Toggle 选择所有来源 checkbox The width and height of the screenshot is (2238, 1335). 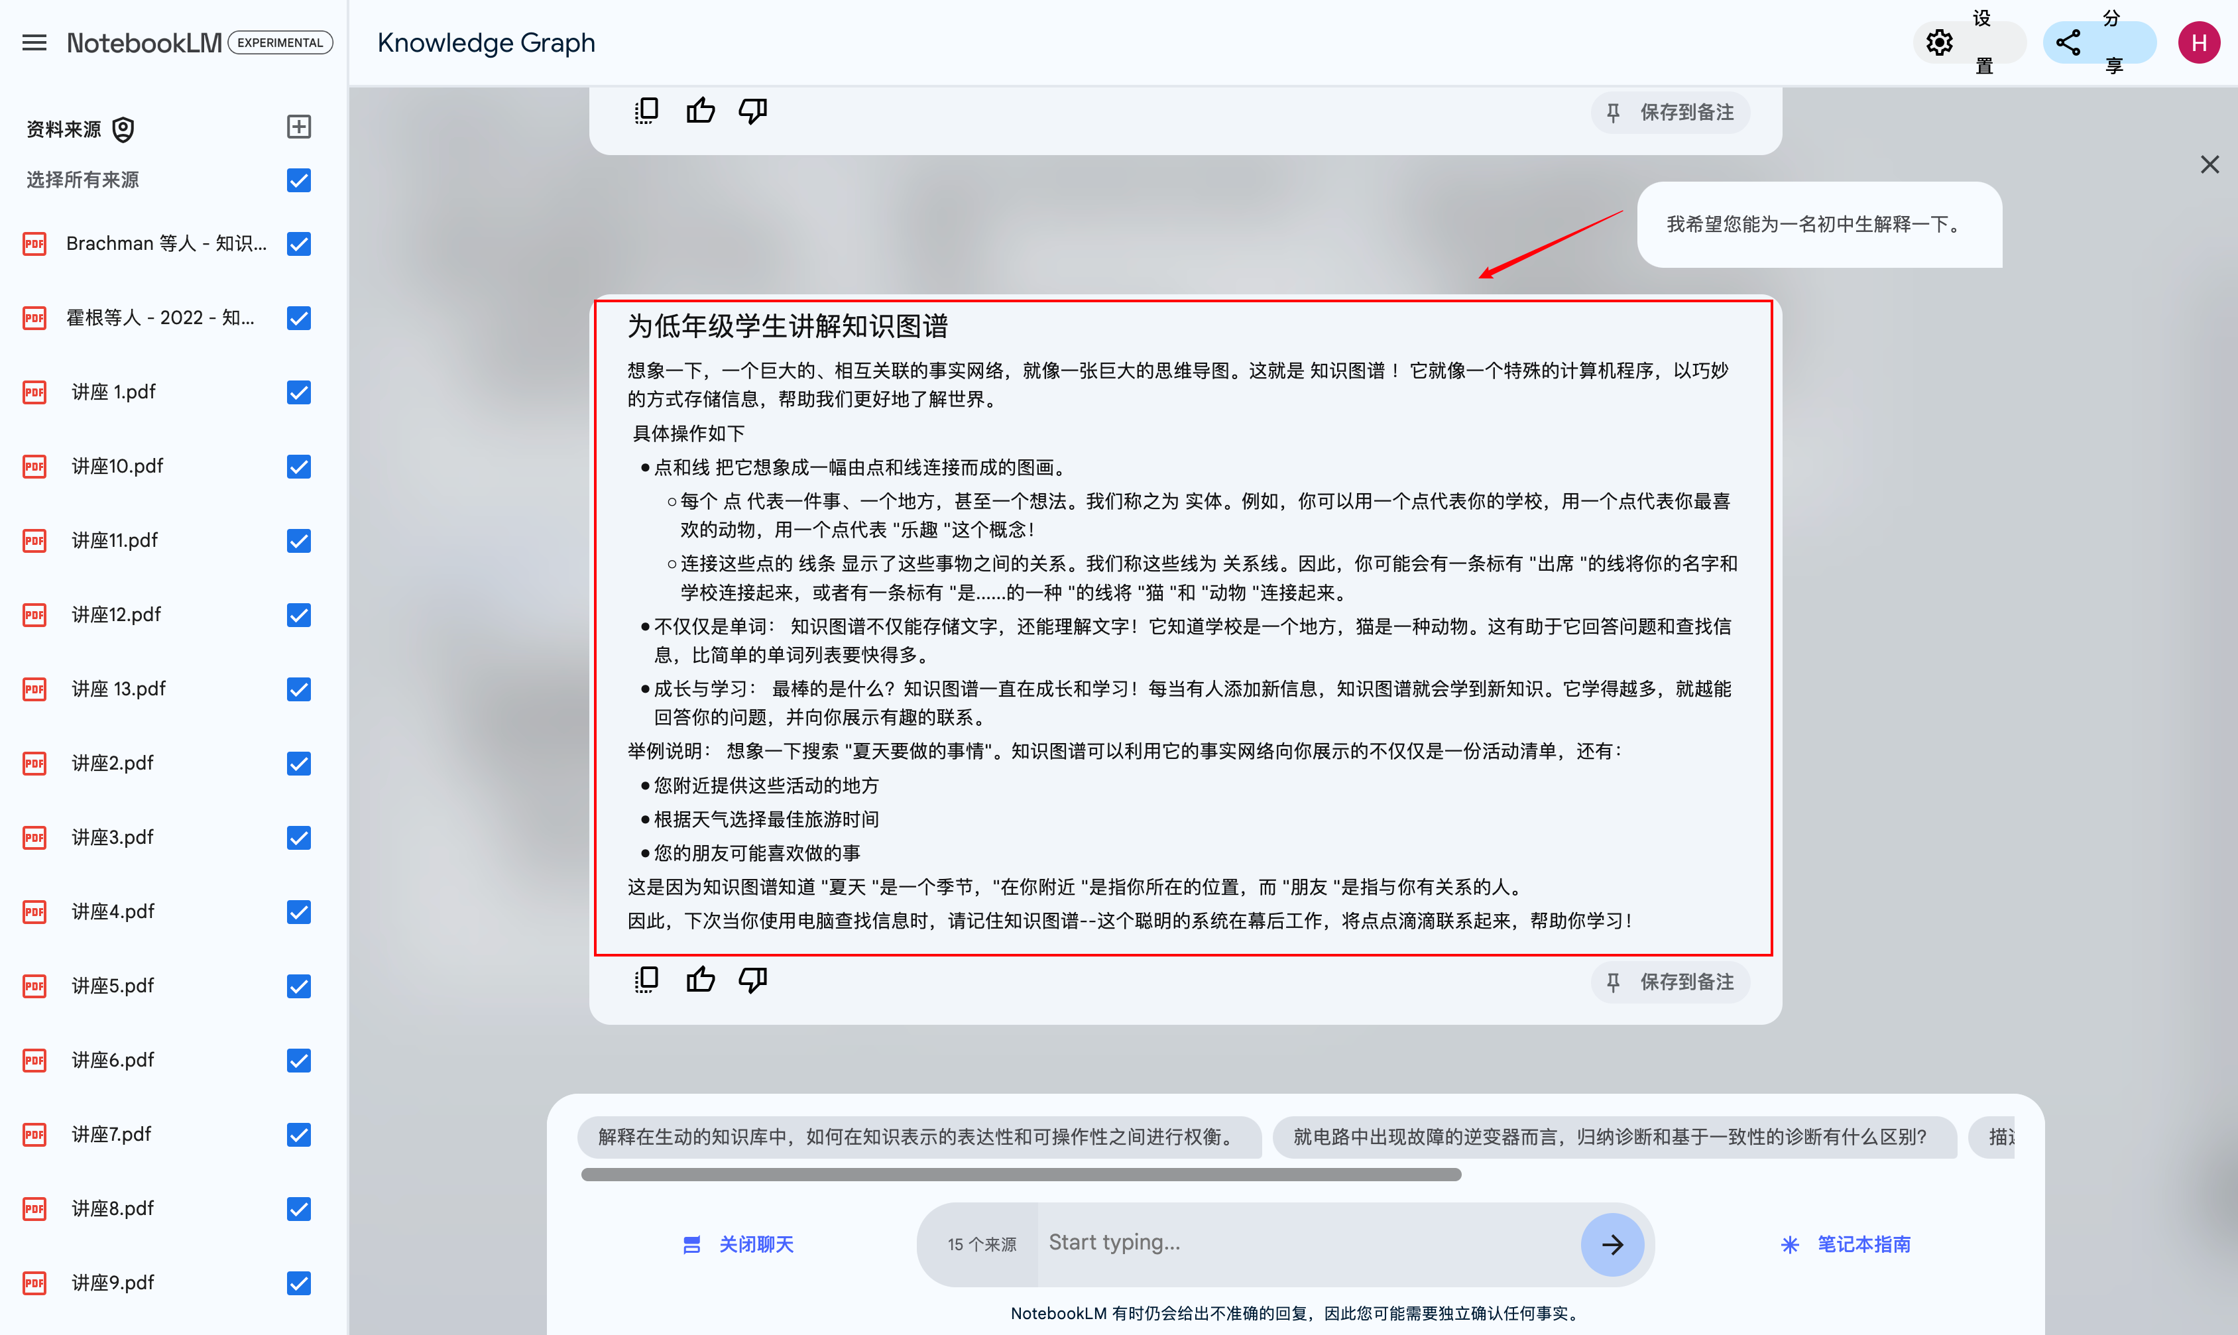[x=298, y=180]
